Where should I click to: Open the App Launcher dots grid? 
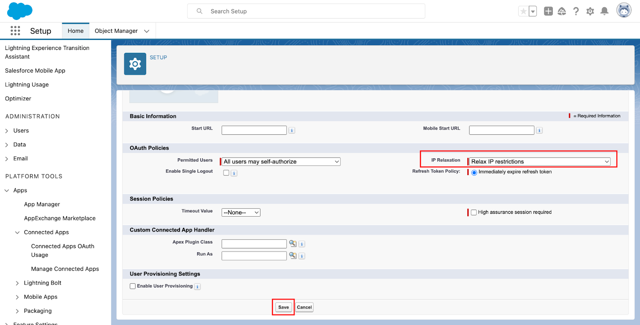15,31
